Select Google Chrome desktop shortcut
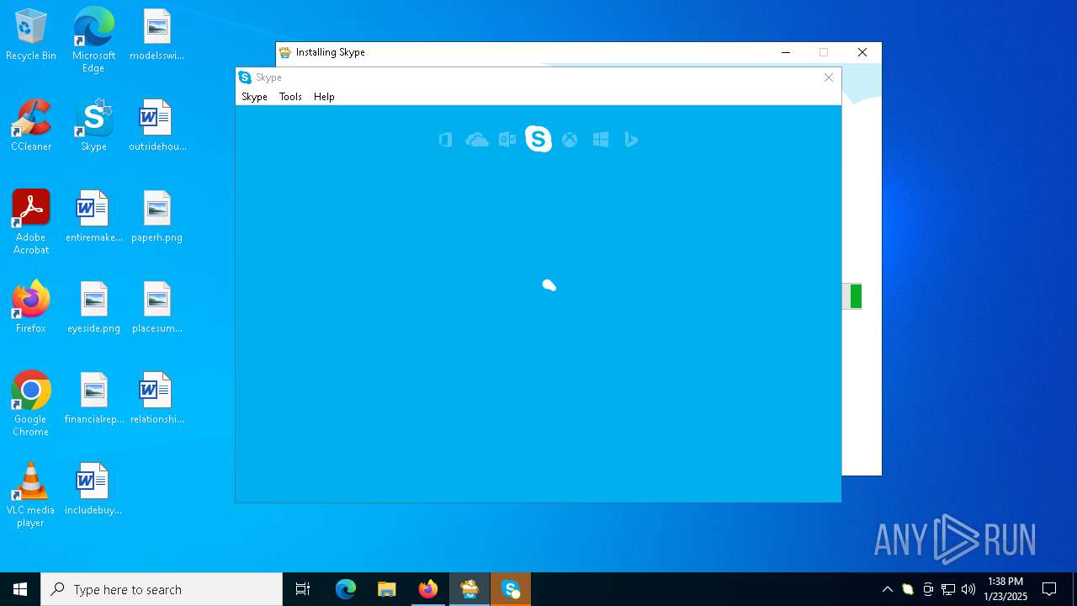Screen dimensions: 1077x606 click(31, 404)
